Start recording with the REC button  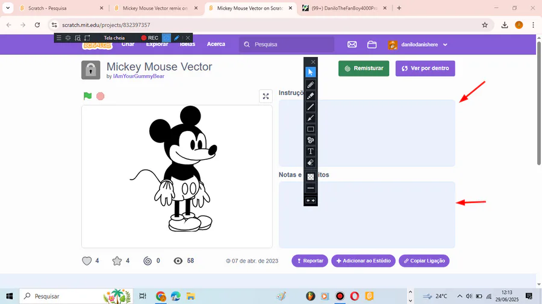(150, 38)
